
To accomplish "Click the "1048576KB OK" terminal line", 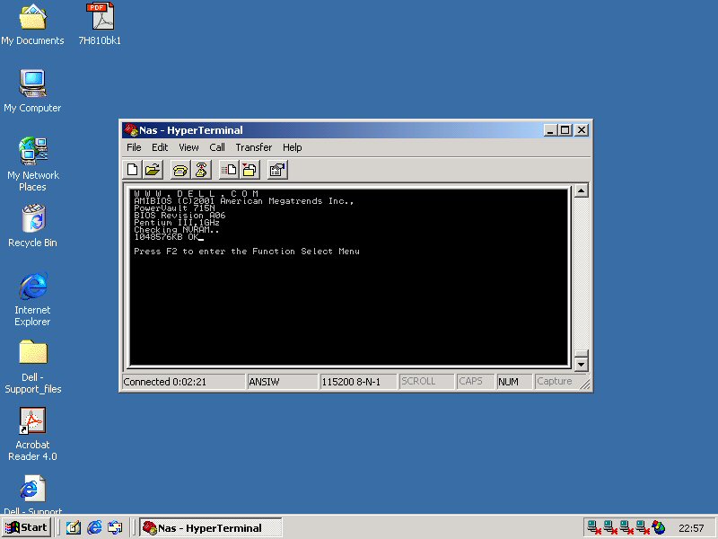I will click(167, 237).
